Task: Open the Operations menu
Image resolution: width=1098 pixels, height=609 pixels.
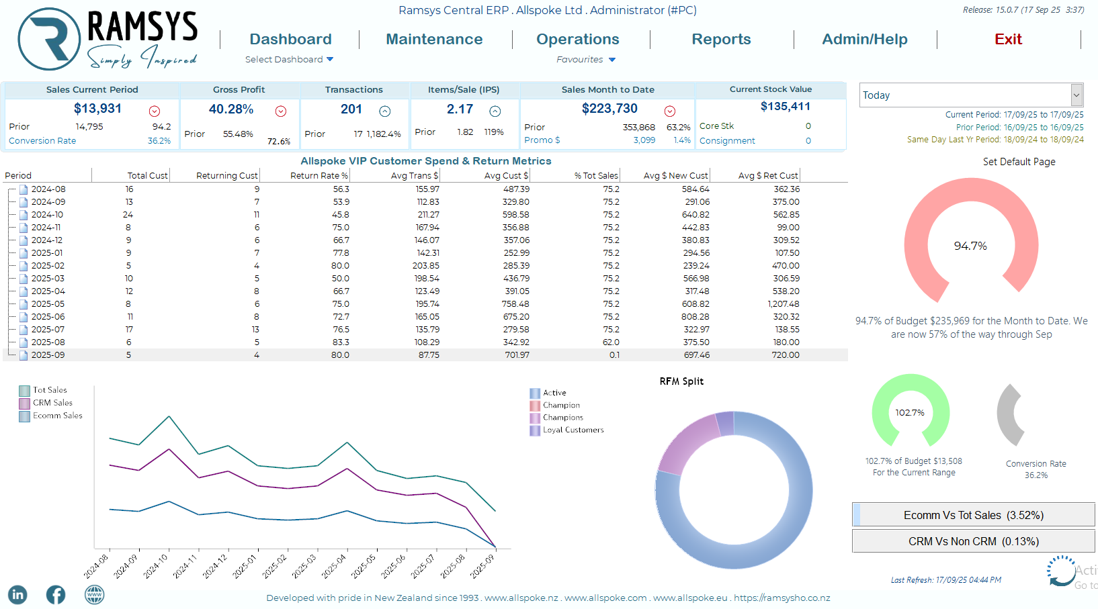Action: click(578, 39)
